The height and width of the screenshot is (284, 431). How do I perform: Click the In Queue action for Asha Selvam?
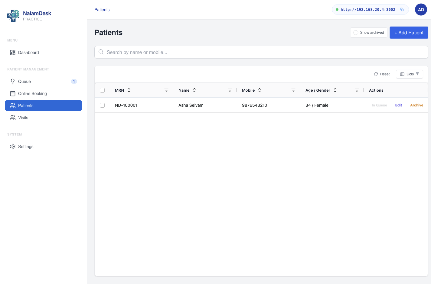[x=379, y=105]
